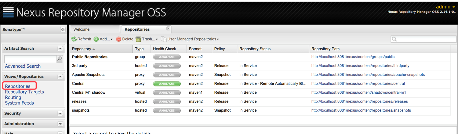Select the Public Repositories row
Image resolution: width=458 pixels, height=134 pixels.
pyautogui.click(x=260, y=57)
